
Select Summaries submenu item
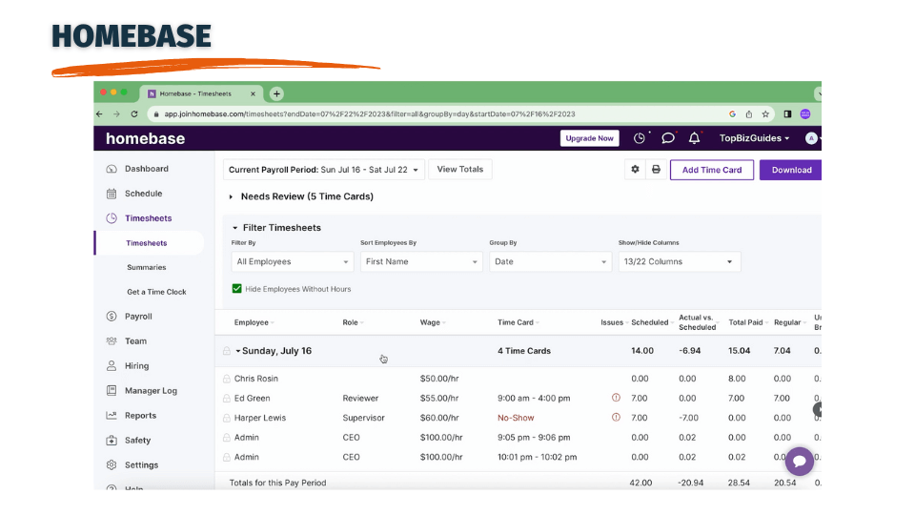[x=147, y=267]
